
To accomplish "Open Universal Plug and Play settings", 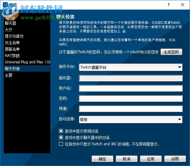I will coord(27,62).
